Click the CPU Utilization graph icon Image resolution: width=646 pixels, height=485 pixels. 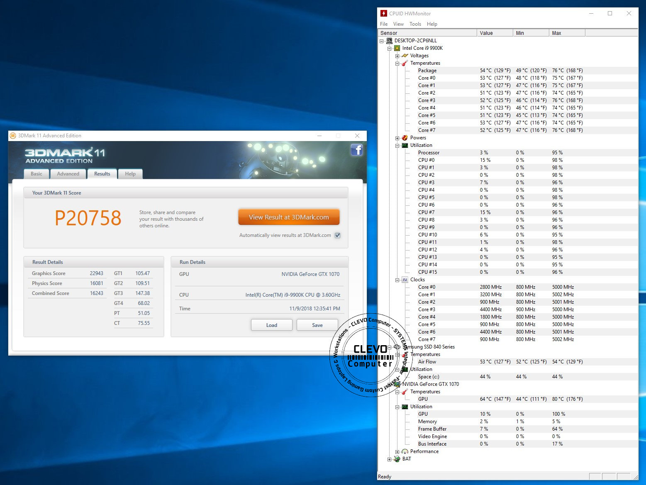[x=405, y=145]
